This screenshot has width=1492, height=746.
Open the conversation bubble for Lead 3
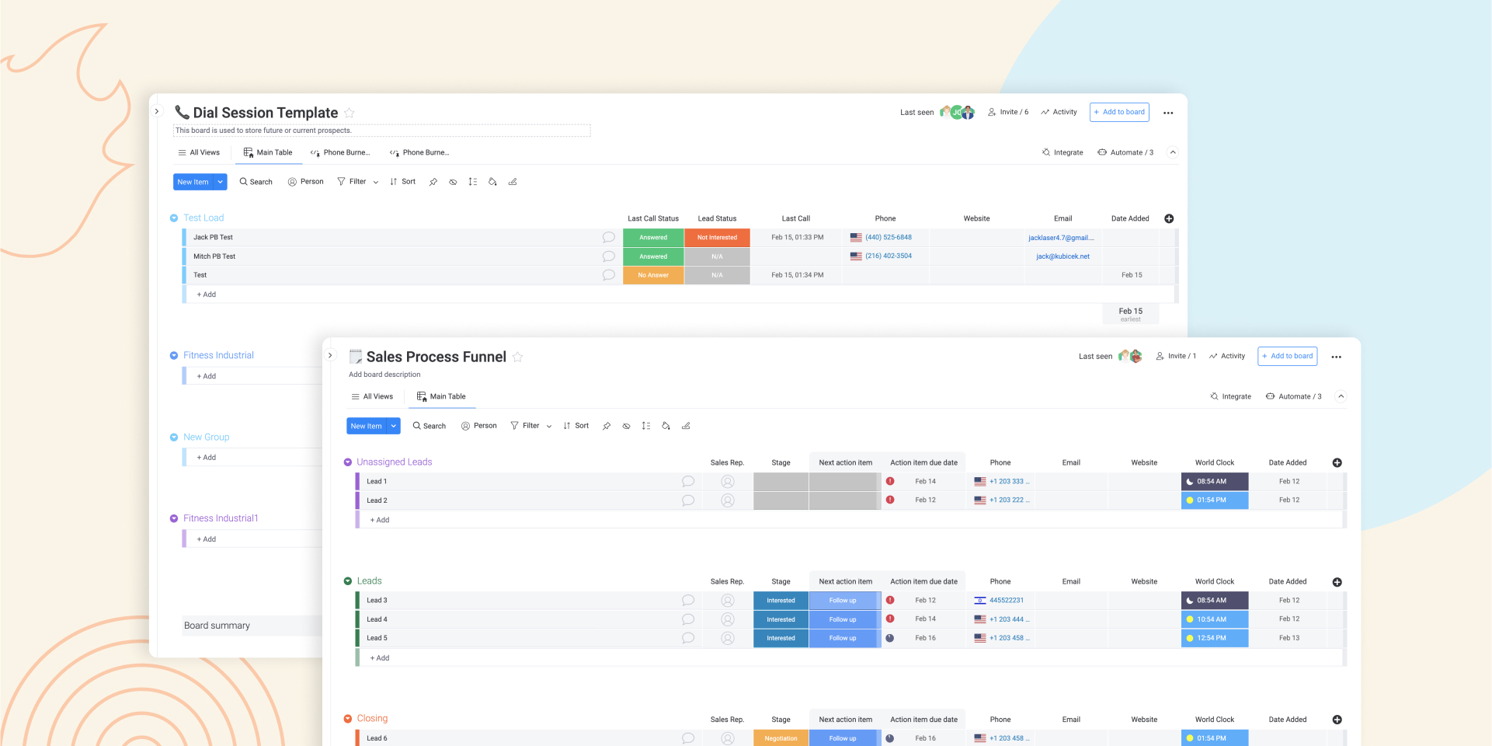pyautogui.click(x=688, y=601)
